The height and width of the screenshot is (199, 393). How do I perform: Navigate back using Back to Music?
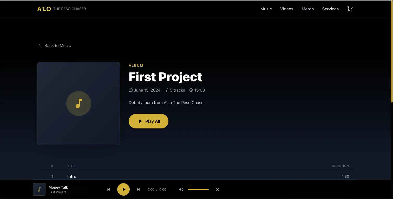pyautogui.click(x=57, y=45)
